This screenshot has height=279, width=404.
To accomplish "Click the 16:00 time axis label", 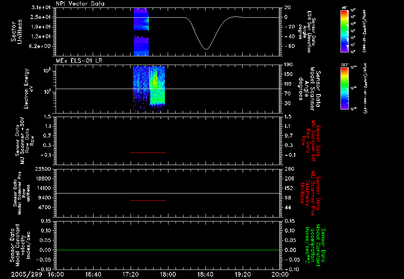I will click(56, 274).
